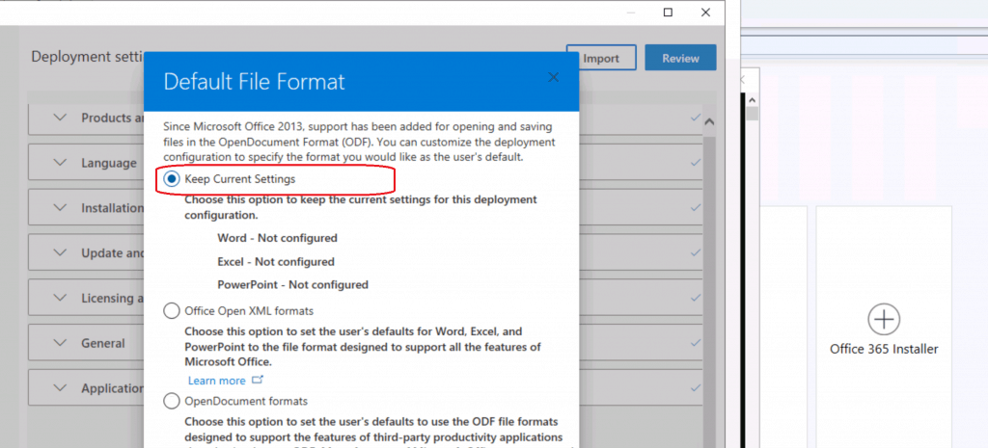Screen dimensions: 988x448
Task: Close the Default File Format dialog
Action: 553,77
